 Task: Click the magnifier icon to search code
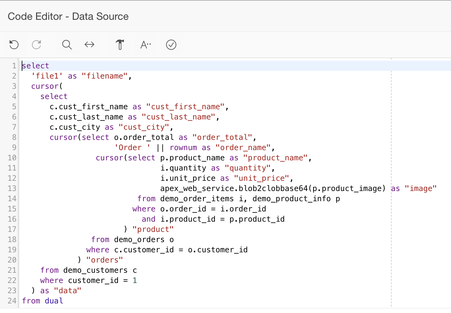click(67, 45)
